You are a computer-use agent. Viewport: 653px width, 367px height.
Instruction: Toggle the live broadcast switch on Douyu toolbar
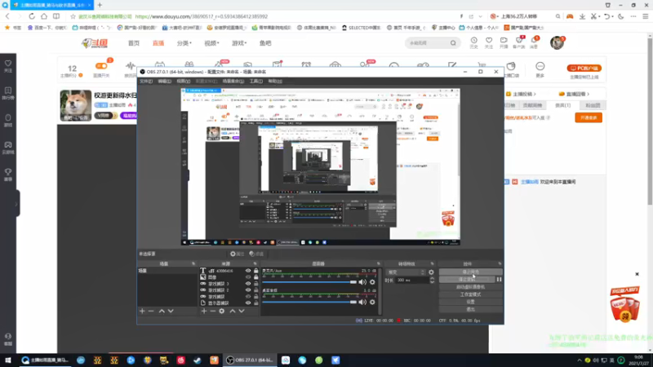(x=101, y=66)
